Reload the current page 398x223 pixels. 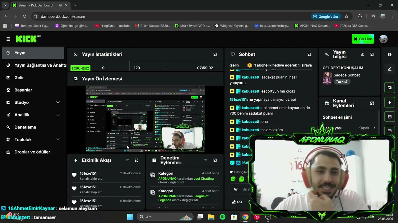[x=25, y=16]
